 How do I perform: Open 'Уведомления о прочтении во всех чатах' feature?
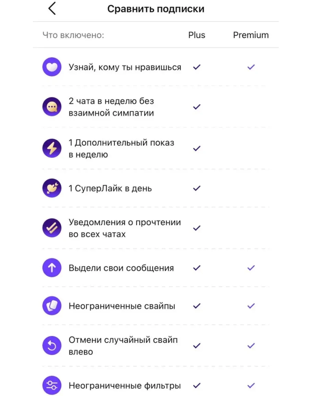point(124,228)
